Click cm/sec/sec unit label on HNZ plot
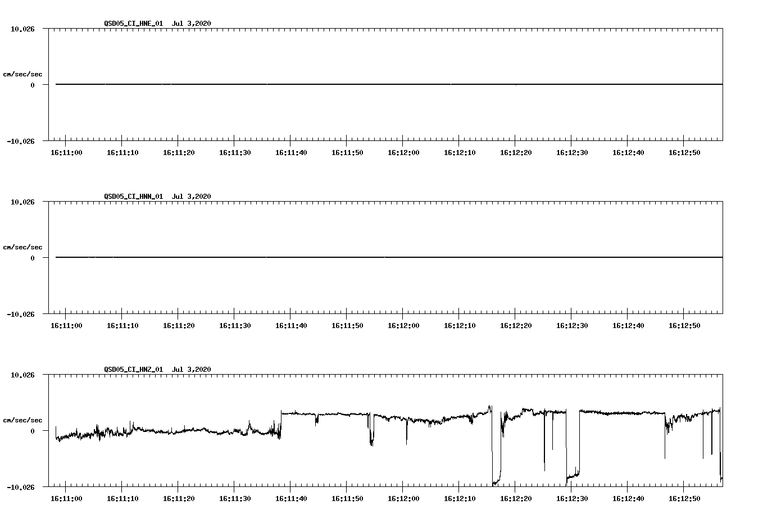The width and height of the screenshot is (763, 519). coord(22,420)
